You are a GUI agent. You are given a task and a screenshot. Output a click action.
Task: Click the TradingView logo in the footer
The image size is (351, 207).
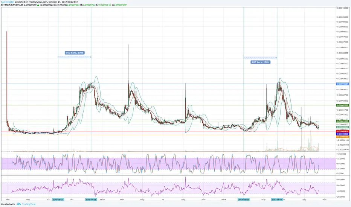pos(18,204)
